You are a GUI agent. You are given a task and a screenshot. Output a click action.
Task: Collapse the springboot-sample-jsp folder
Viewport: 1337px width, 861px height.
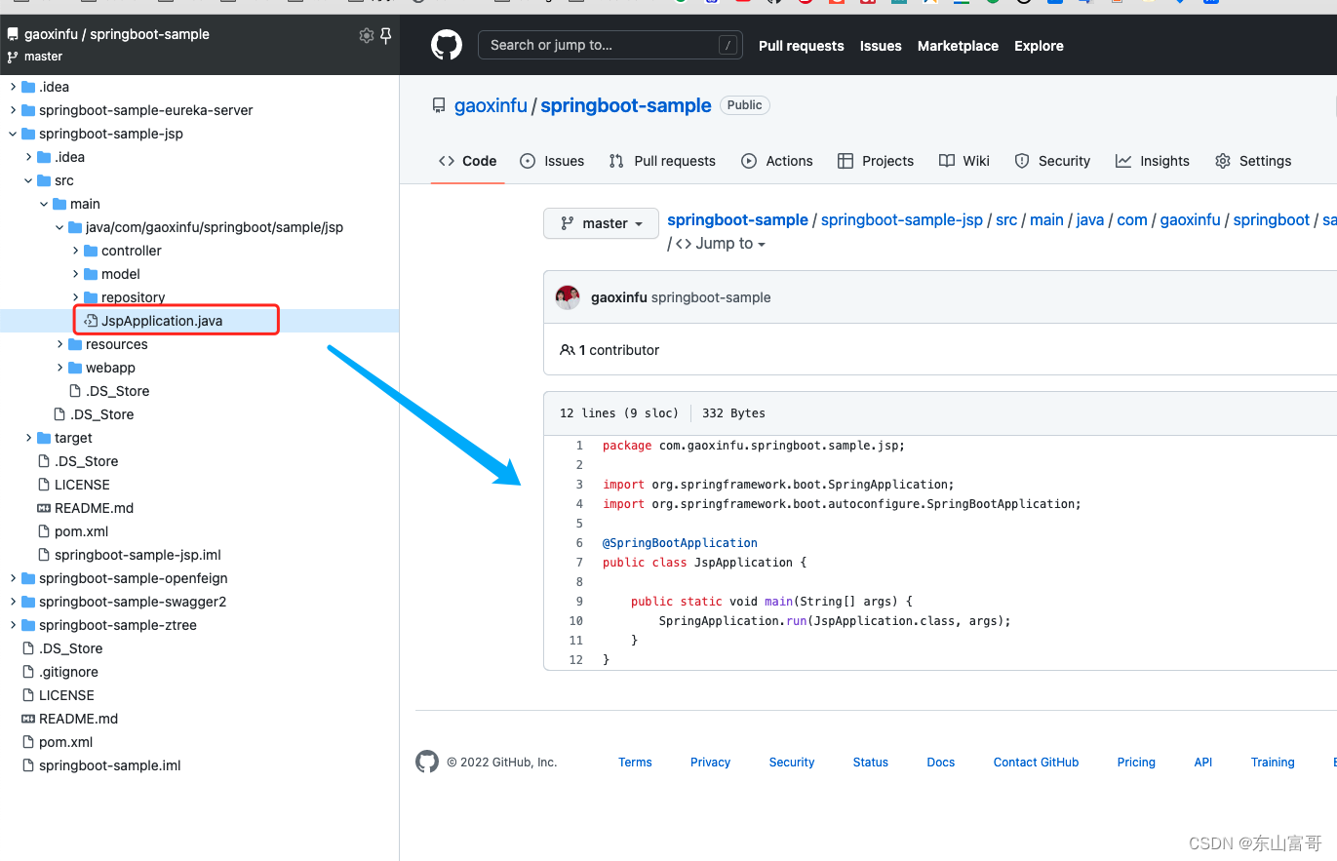click(13, 134)
